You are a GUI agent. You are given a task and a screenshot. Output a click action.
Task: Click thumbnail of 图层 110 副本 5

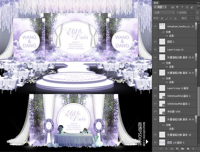point(162,142)
